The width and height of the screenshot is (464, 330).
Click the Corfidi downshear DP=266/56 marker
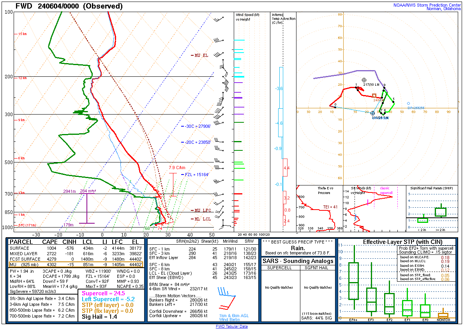tap(409, 104)
